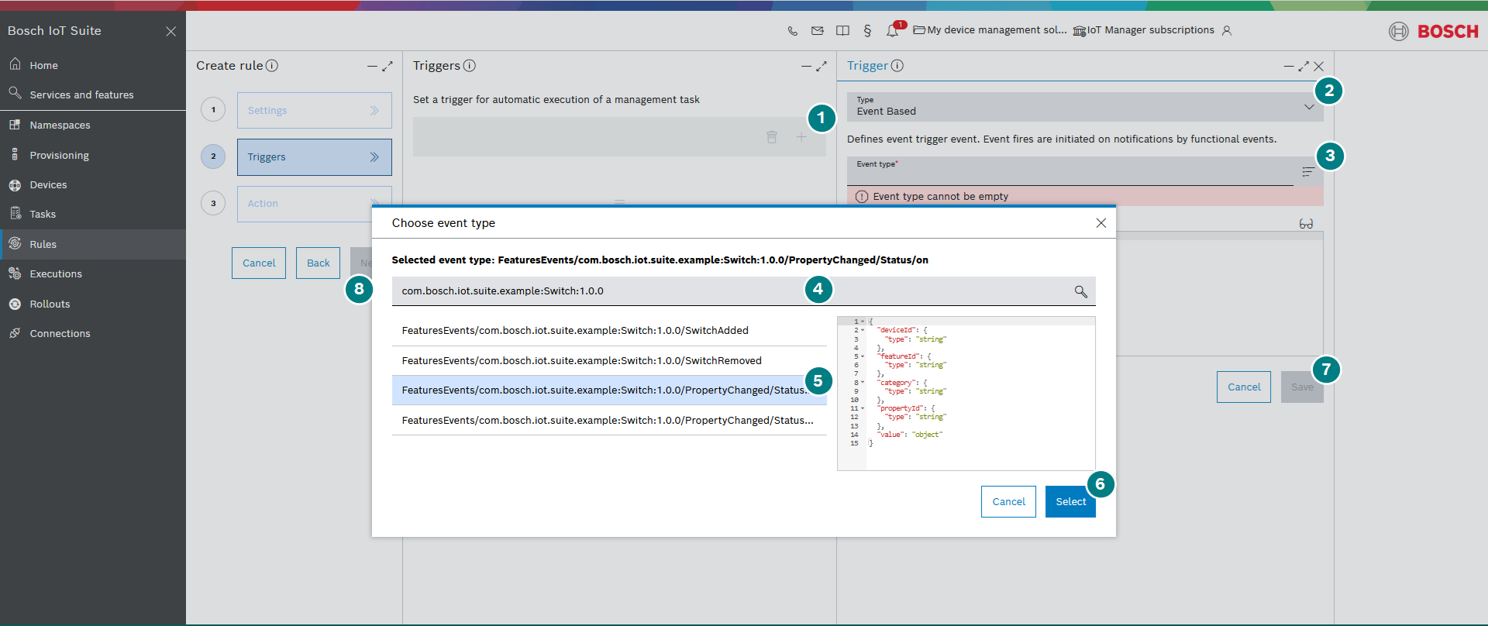Open Provisioning in sidebar

point(93,155)
